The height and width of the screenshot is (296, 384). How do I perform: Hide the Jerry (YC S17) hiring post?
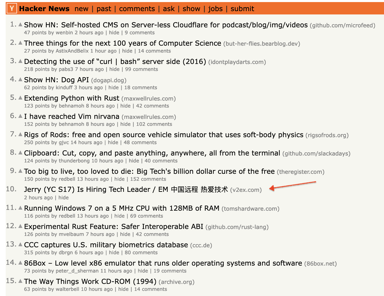[x=63, y=198]
